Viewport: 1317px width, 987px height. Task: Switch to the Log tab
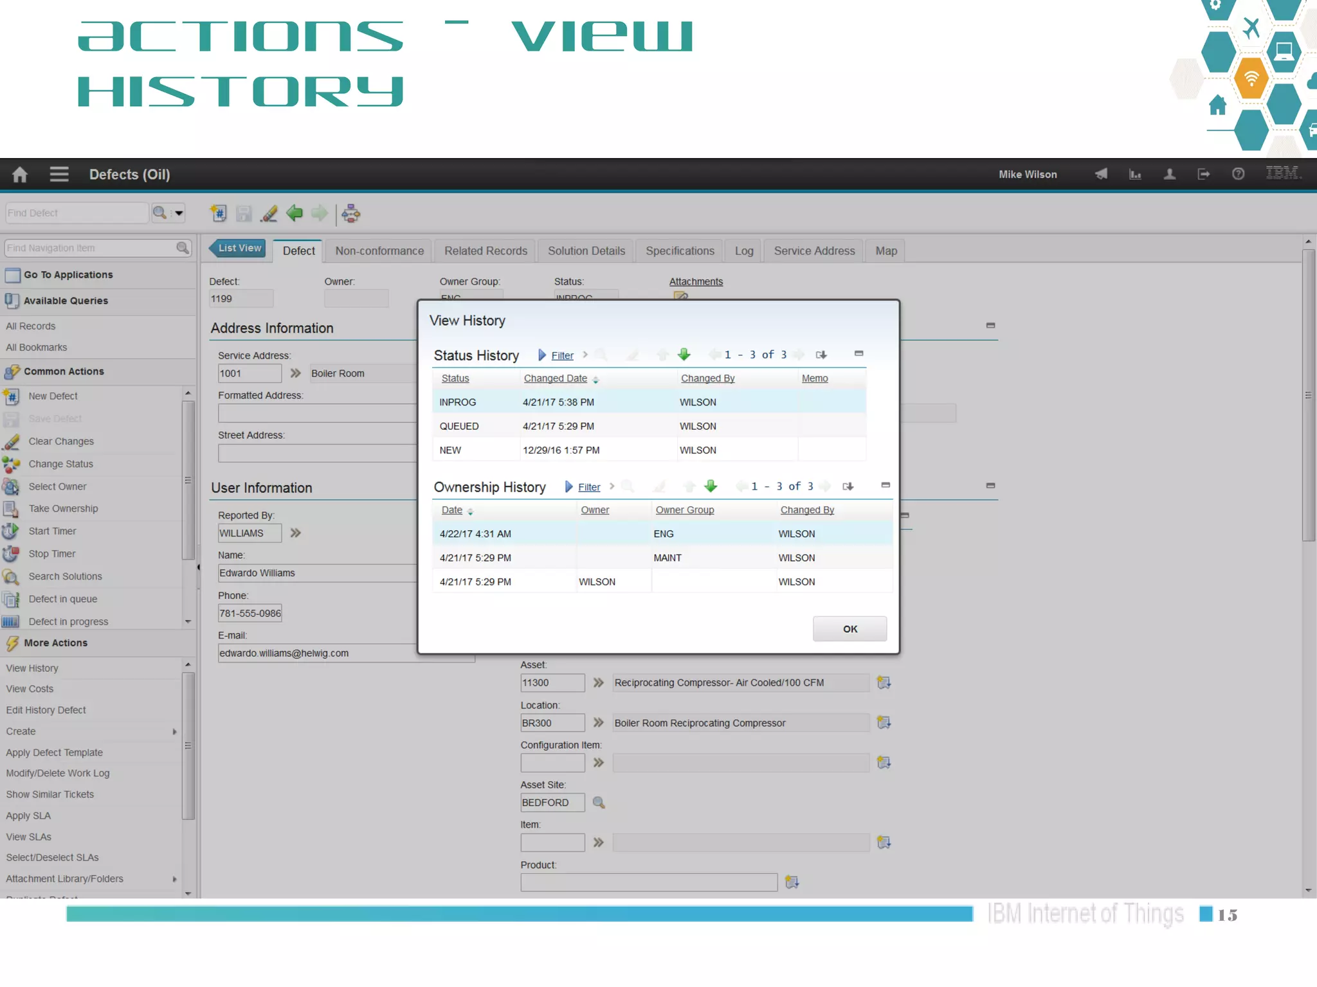tap(744, 251)
